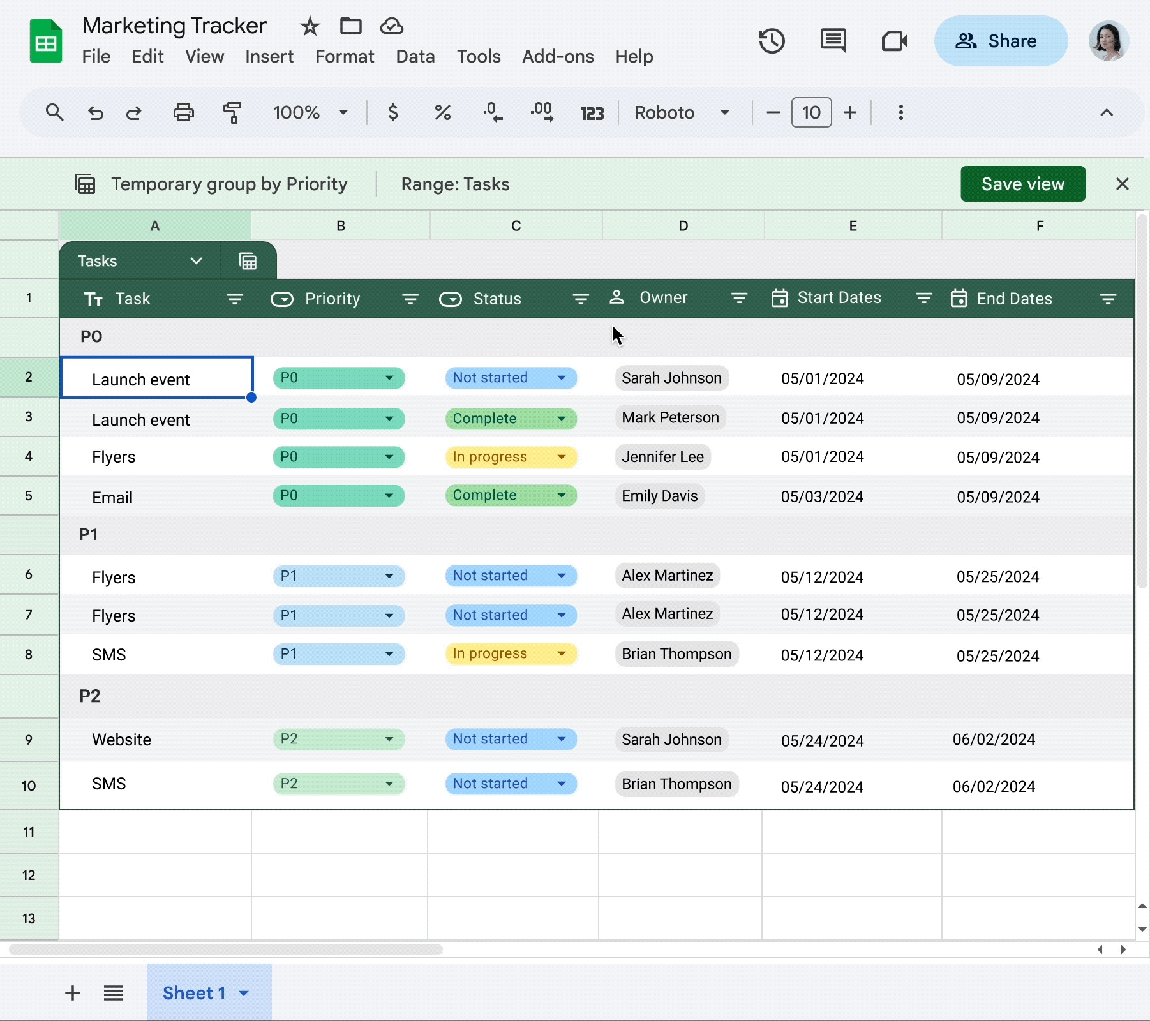
Task: Open the Format menu
Action: click(345, 56)
